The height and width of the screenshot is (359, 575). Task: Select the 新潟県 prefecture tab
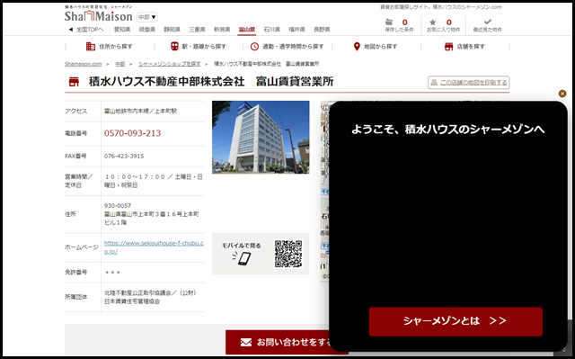pos(222,30)
